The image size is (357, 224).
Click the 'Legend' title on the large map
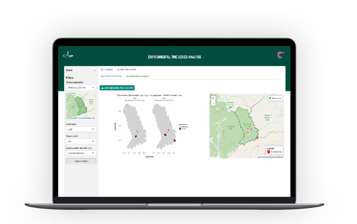coord(271,148)
